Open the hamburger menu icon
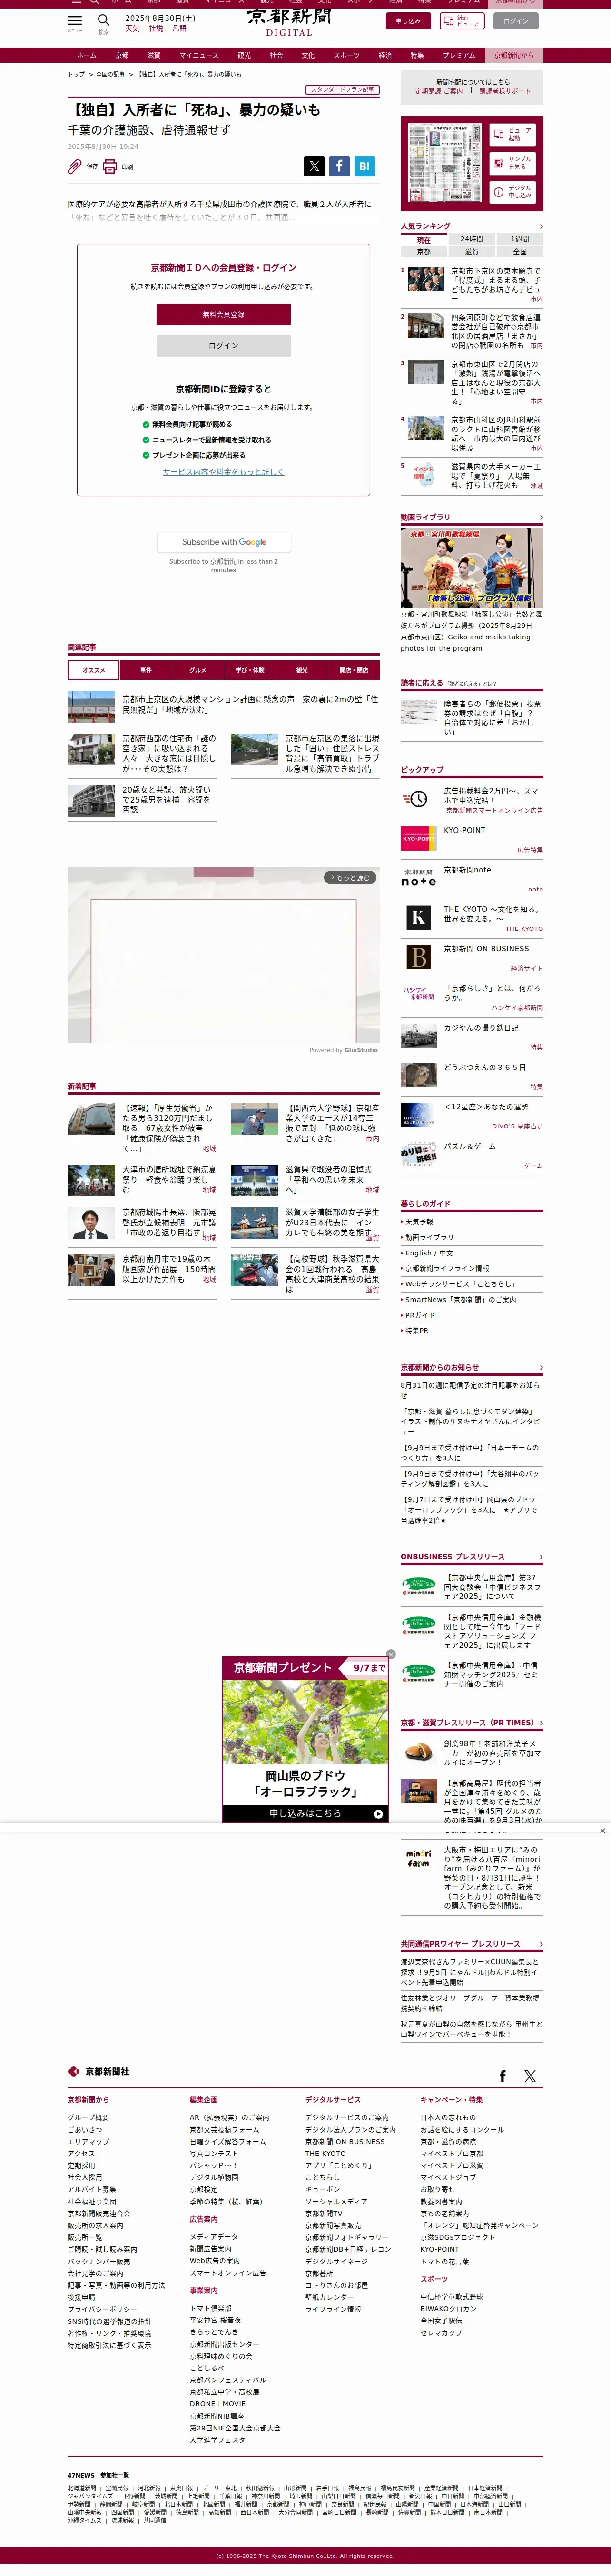This screenshot has height=2576, width=611. click(x=74, y=20)
